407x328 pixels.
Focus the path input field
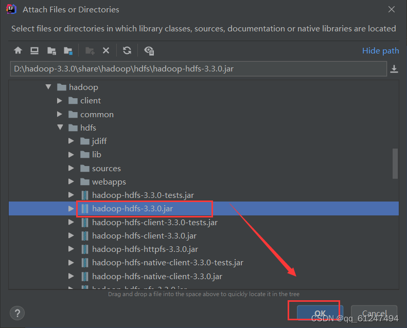click(x=199, y=69)
